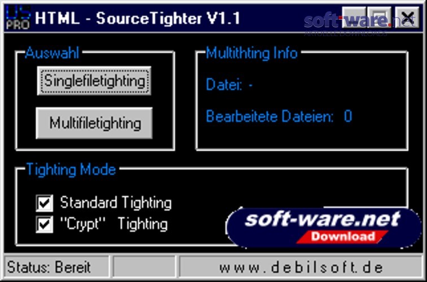Click the soft-ware.net Download badge

pyautogui.click(x=324, y=228)
